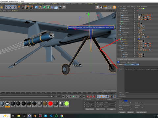Open the ProRender viewport menu
Viewport: 158px width, 118px height.
pyautogui.click(x=15, y=11)
